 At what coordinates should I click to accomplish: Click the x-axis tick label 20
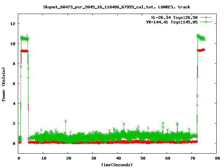click(x=69, y=158)
